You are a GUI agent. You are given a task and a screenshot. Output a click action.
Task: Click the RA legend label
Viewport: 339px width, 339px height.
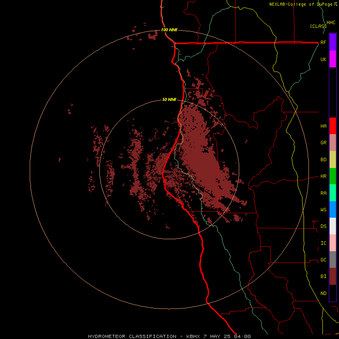(324, 193)
